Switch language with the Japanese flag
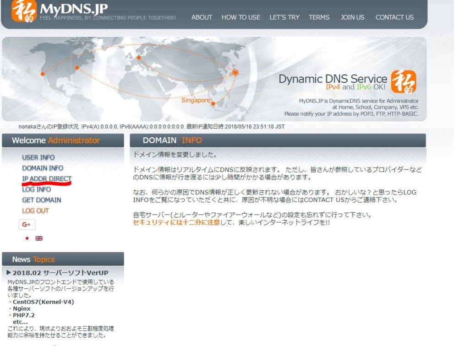The height and width of the screenshot is (346, 469). click(x=27, y=238)
